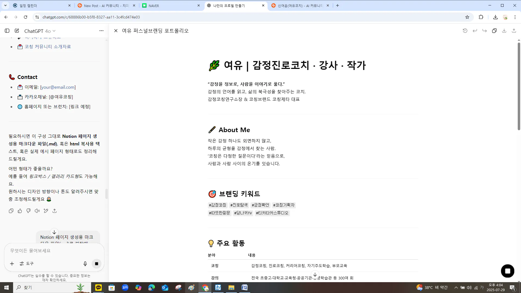
Task: Open KakaoTalk from the taskbar
Action: click(98, 287)
